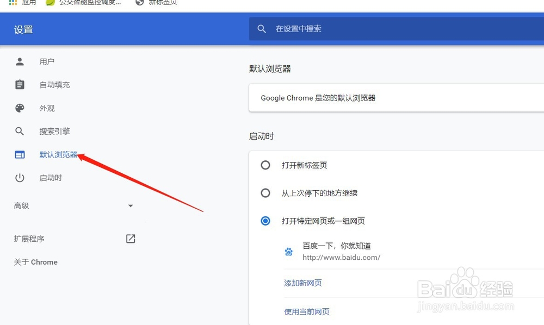
Task: Click 使用当前网页 link
Action: 307,311
